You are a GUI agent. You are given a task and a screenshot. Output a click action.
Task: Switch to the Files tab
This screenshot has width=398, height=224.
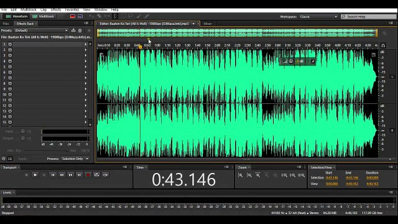pos(6,24)
